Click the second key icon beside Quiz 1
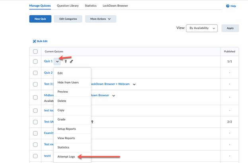Screen dimensions: 248x163 [71, 61]
